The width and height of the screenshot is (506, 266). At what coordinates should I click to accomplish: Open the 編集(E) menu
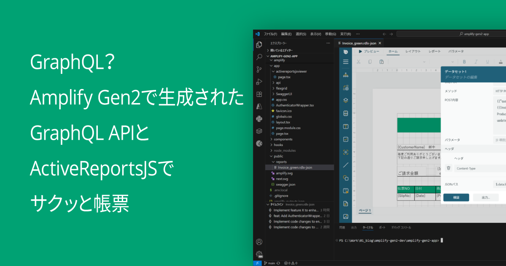coord(286,34)
